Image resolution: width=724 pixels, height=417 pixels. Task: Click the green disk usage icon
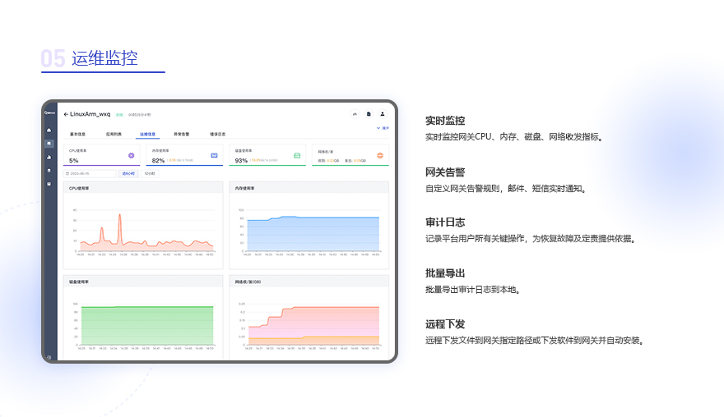point(297,156)
